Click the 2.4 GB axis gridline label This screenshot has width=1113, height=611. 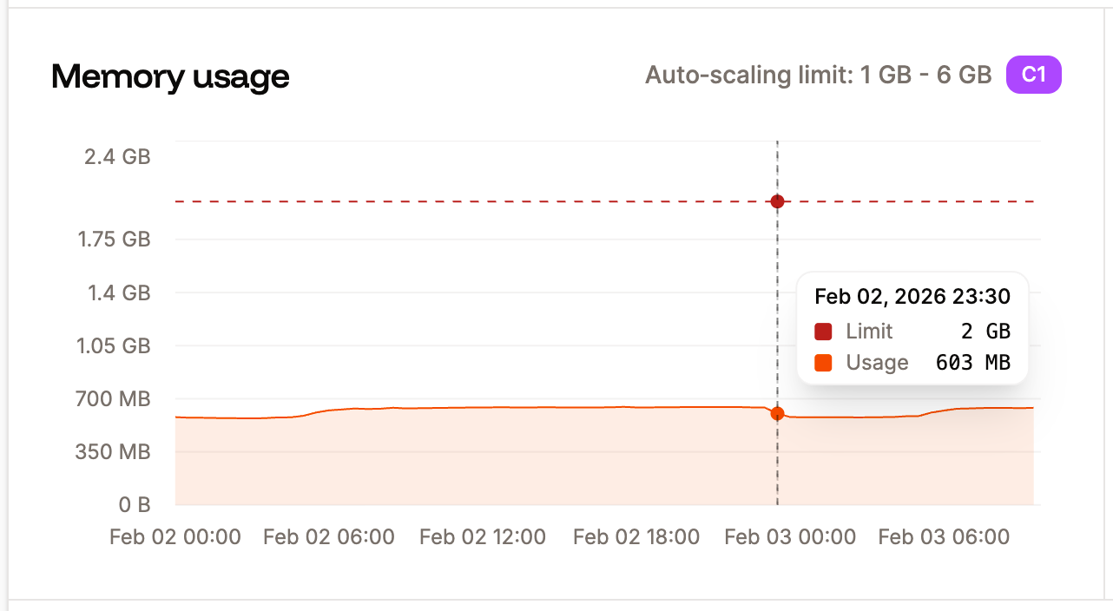tap(118, 157)
